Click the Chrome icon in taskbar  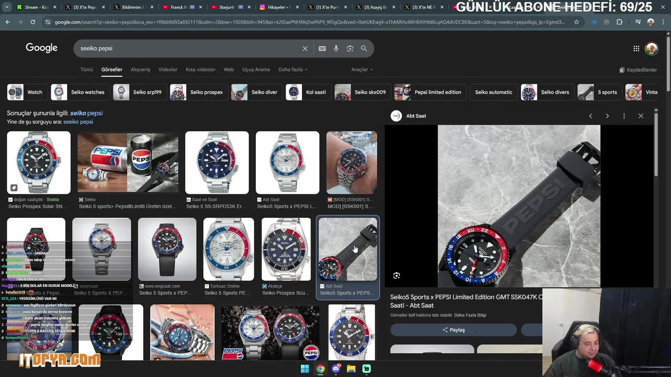coord(320,369)
